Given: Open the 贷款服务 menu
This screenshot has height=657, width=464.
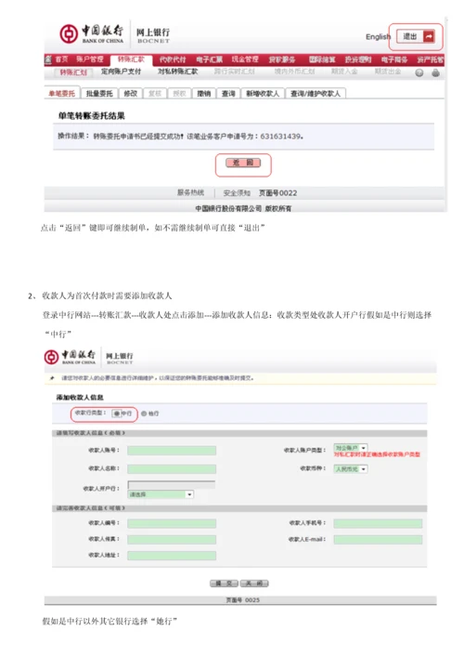Looking at the screenshot, I should (281, 59).
